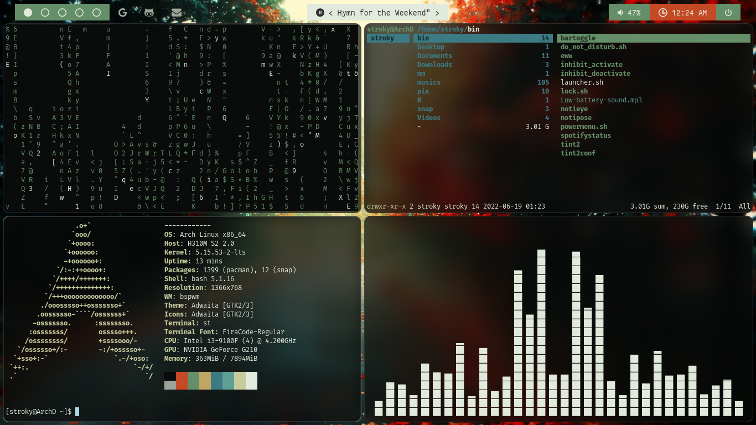The image size is (756, 425).
Task: Click the launcher.sh file entry
Action: 582,82
